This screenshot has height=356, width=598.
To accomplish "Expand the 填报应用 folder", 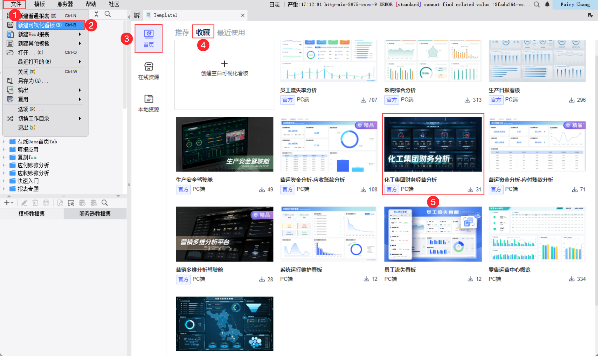I will 4,150.
